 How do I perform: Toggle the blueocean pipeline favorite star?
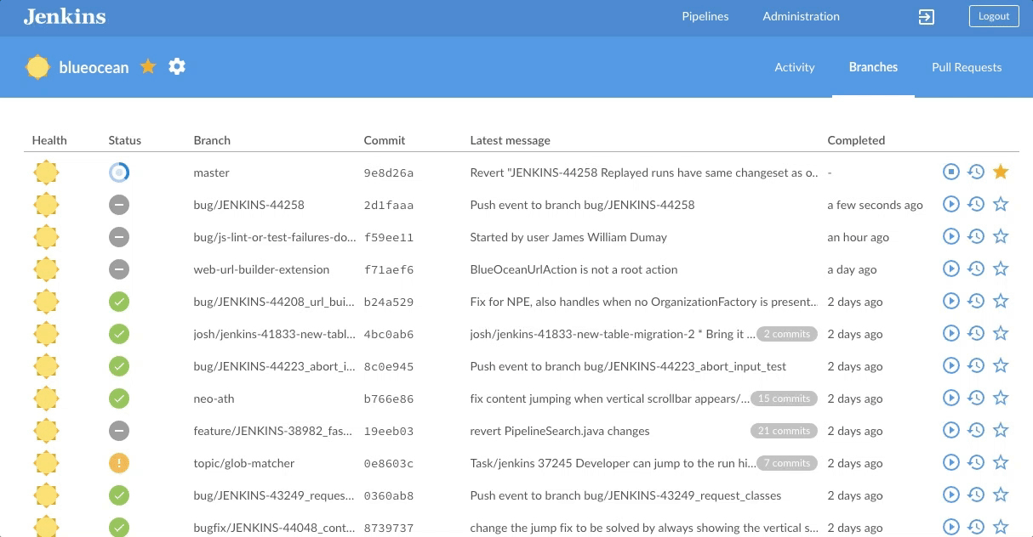(148, 67)
